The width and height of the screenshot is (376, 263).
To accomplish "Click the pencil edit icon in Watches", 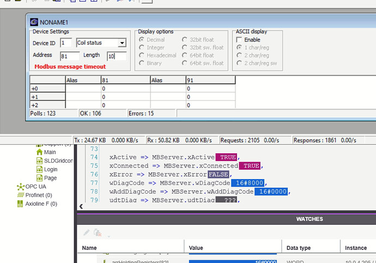I will tap(86, 232).
